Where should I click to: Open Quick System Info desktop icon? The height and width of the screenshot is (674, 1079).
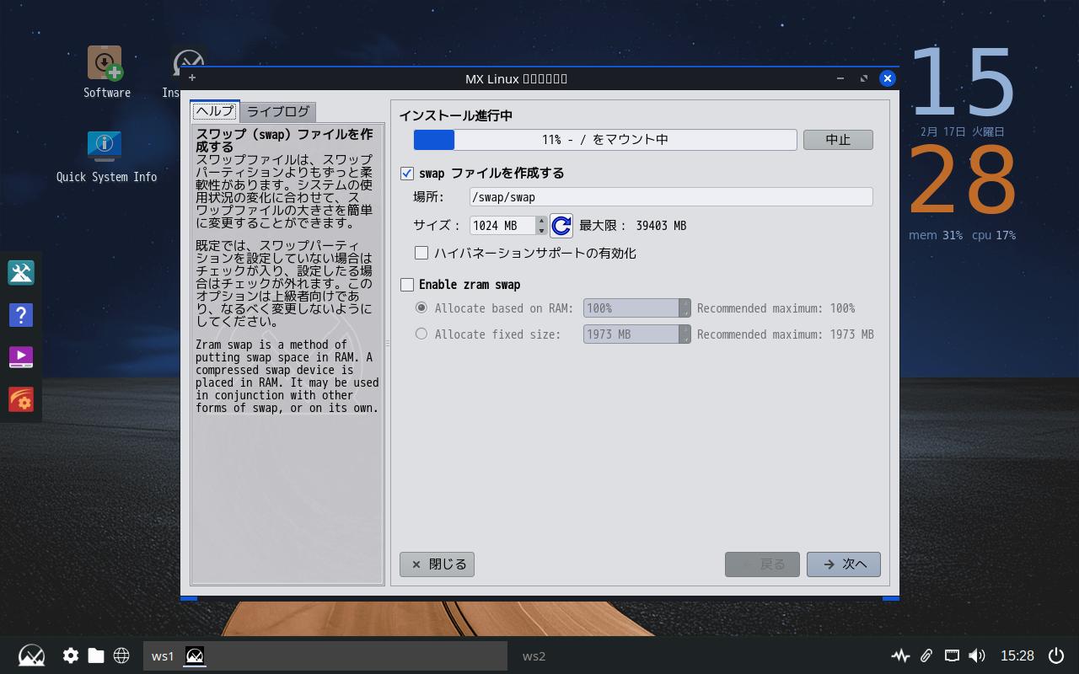[x=105, y=146]
